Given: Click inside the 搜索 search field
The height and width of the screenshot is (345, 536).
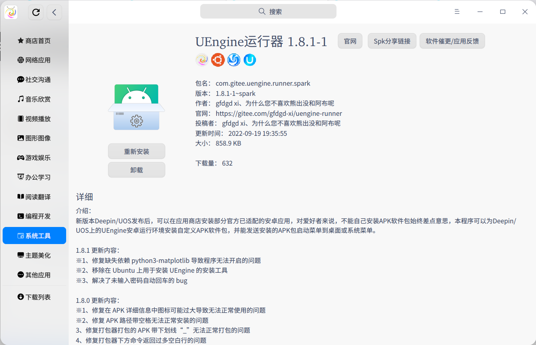Looking at the screenshot, I should click(268, 11).
